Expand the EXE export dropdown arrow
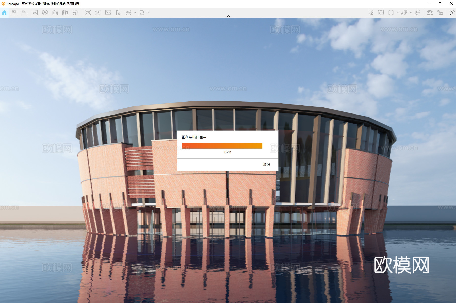 148,12
